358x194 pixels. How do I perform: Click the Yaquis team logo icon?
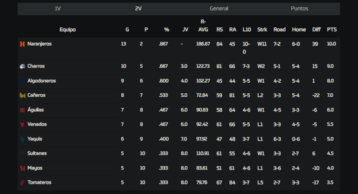pyautogui.click(x=22, y=139)
